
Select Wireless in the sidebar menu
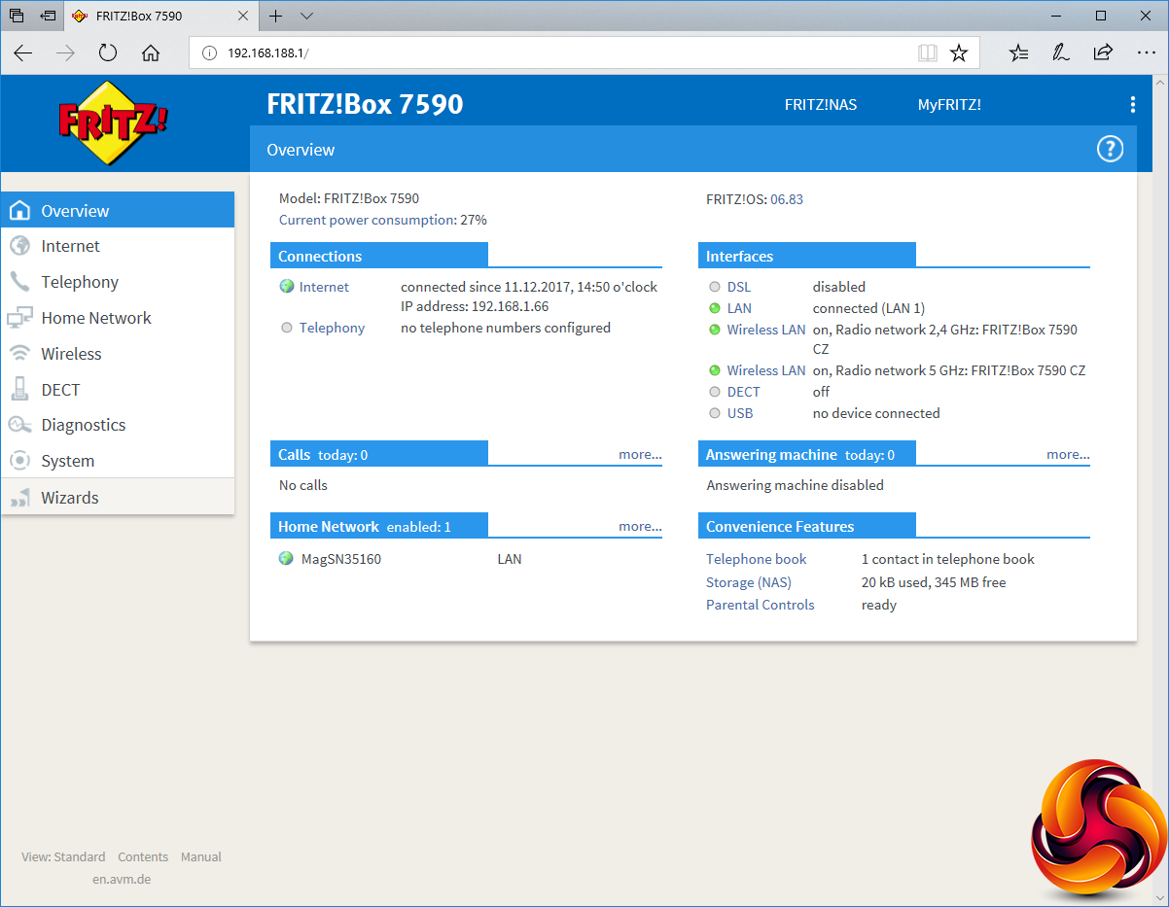pyautogui.click(x=71, y=354)
